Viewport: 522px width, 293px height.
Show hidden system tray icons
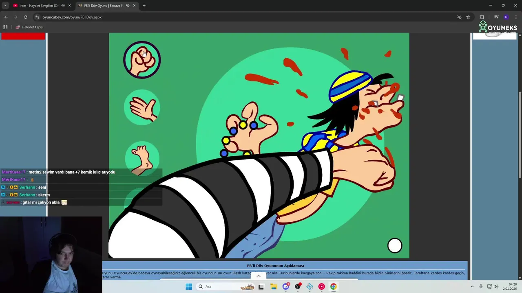click(x=472, y=286)
